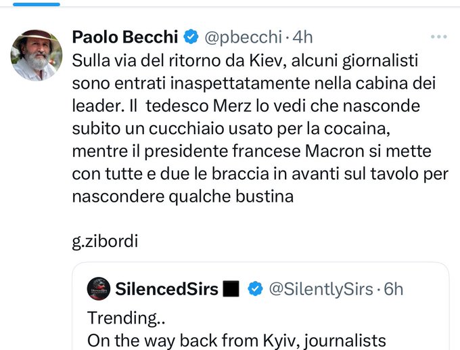Image resolution: width=460 pixels, height=350 pixels.
Task: Click the SilencedSirs account name
Action: click(x=167, y=289)
